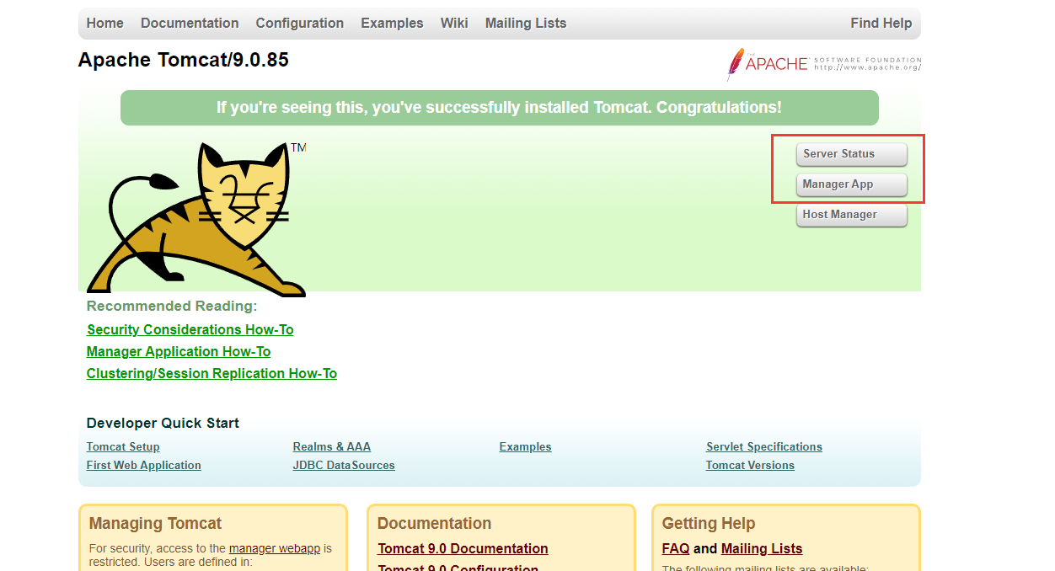Open Mailing Lists in the top navigation

click(526, 23)
